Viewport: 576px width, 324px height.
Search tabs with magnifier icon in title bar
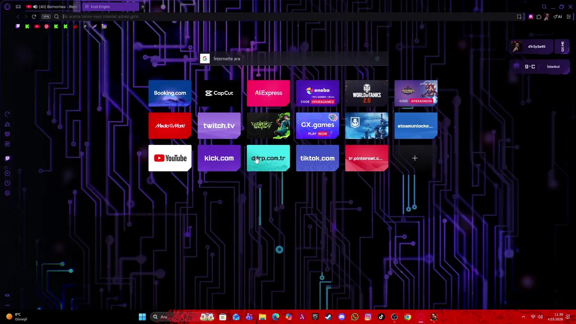[x=544, y=7]
